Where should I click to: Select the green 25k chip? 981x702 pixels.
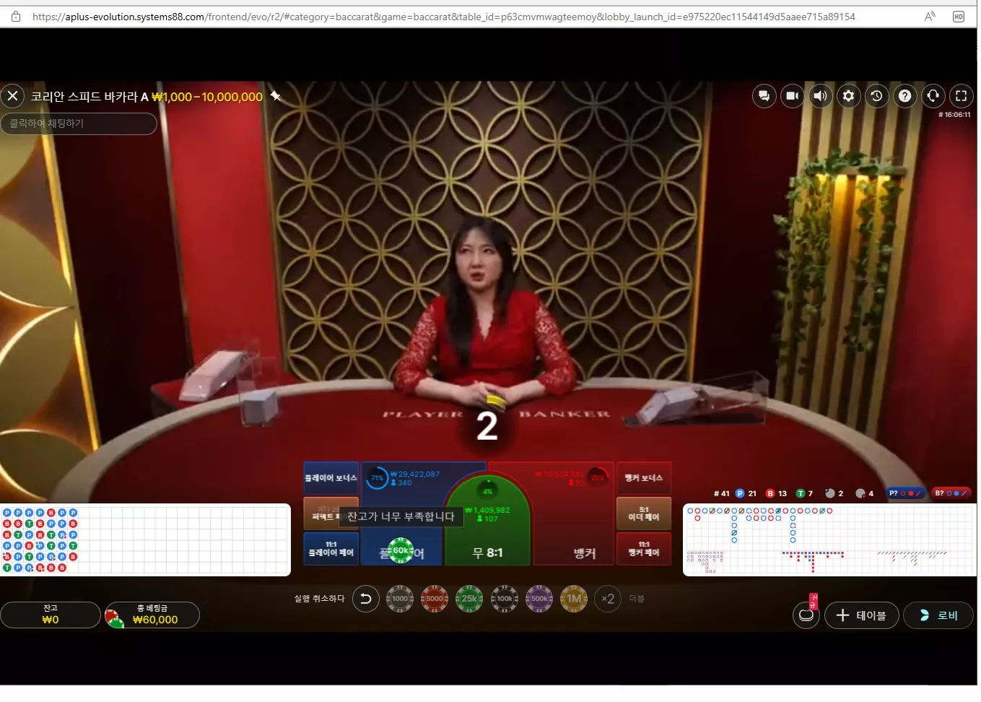[469, 599]
